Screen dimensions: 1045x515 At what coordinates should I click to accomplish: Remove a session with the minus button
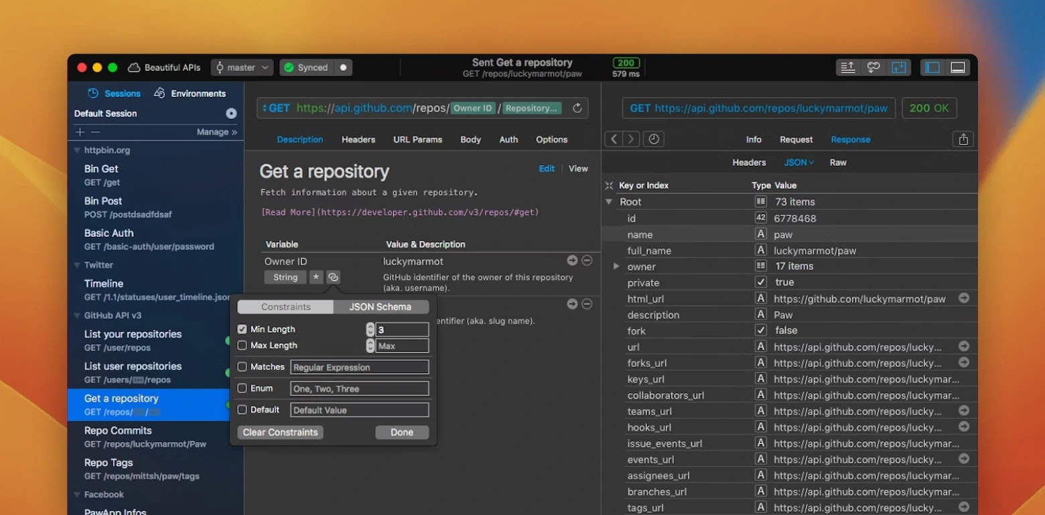point(95,132)
